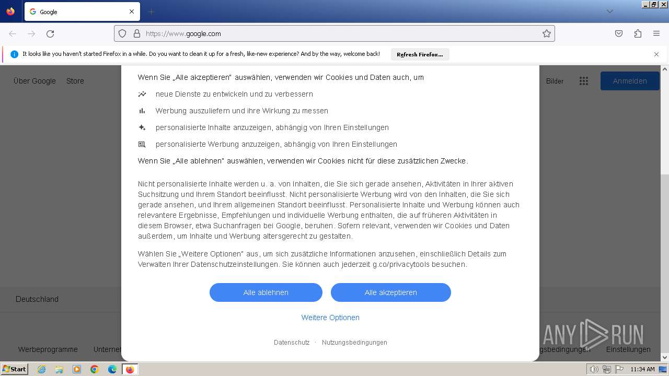Go forward to the next page
Image resolution: width=669 pixels, height=376 pixels.
click(x=31, y=33)
